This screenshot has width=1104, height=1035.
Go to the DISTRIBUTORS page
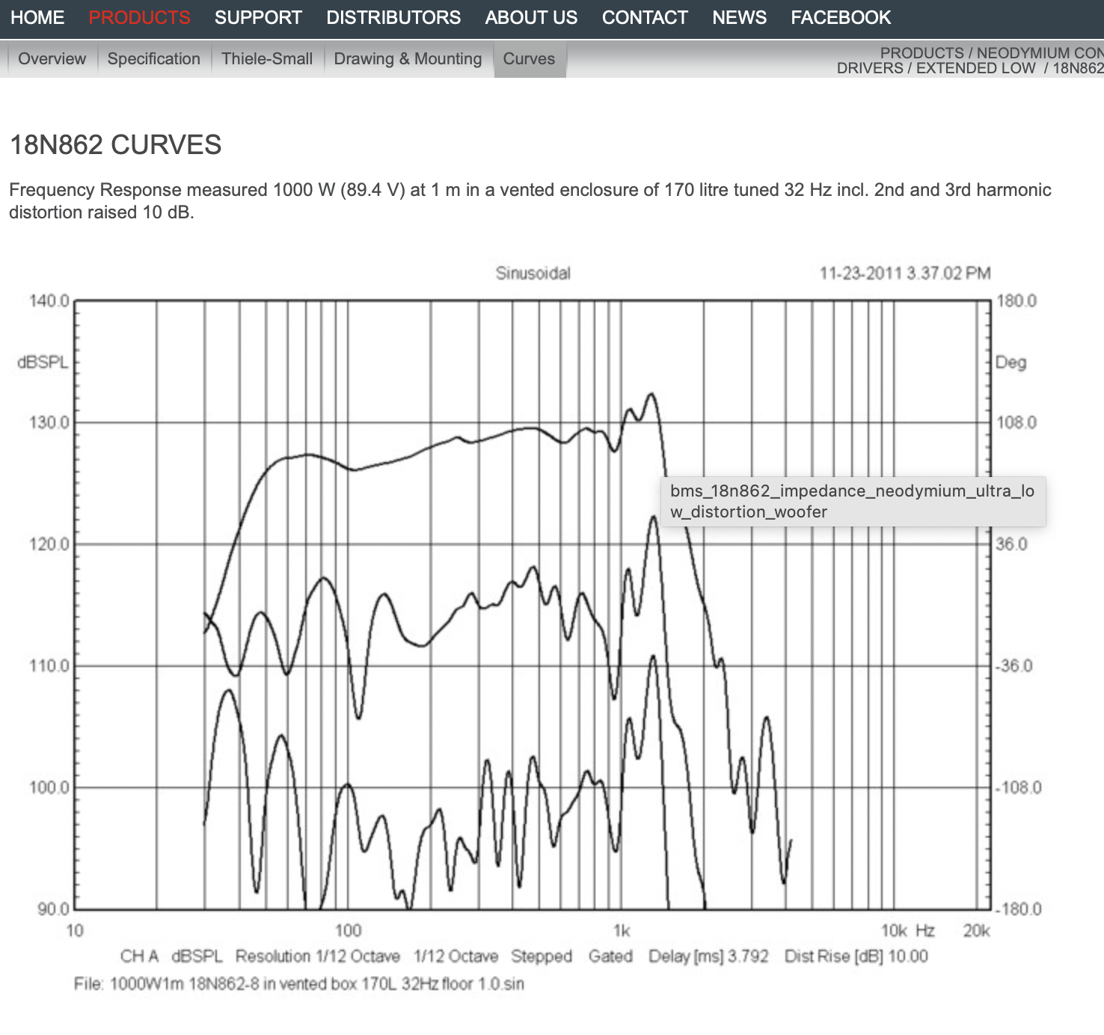point(393,17)
